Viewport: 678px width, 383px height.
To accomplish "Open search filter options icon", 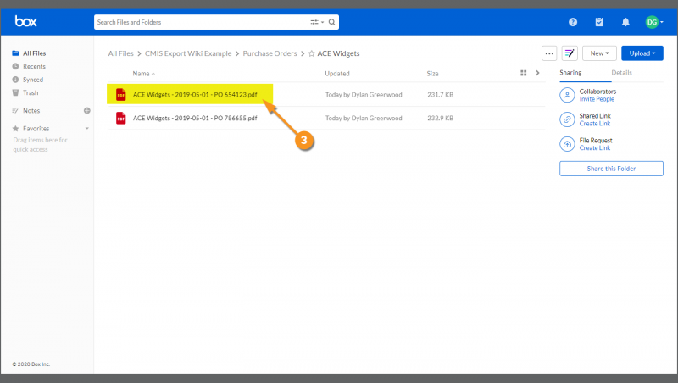I will (x=316, y=22).
